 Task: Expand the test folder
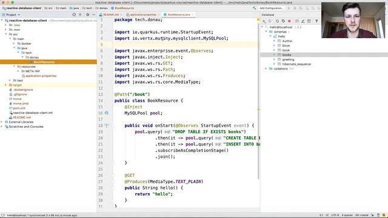coord(10,81)
